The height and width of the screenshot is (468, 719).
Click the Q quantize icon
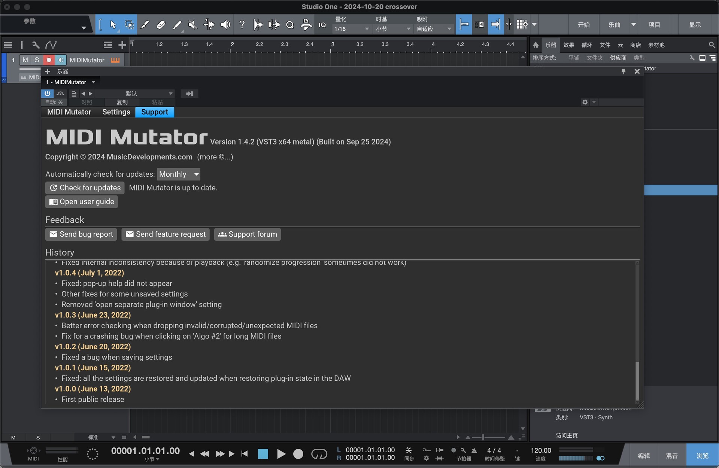point(289,25)
